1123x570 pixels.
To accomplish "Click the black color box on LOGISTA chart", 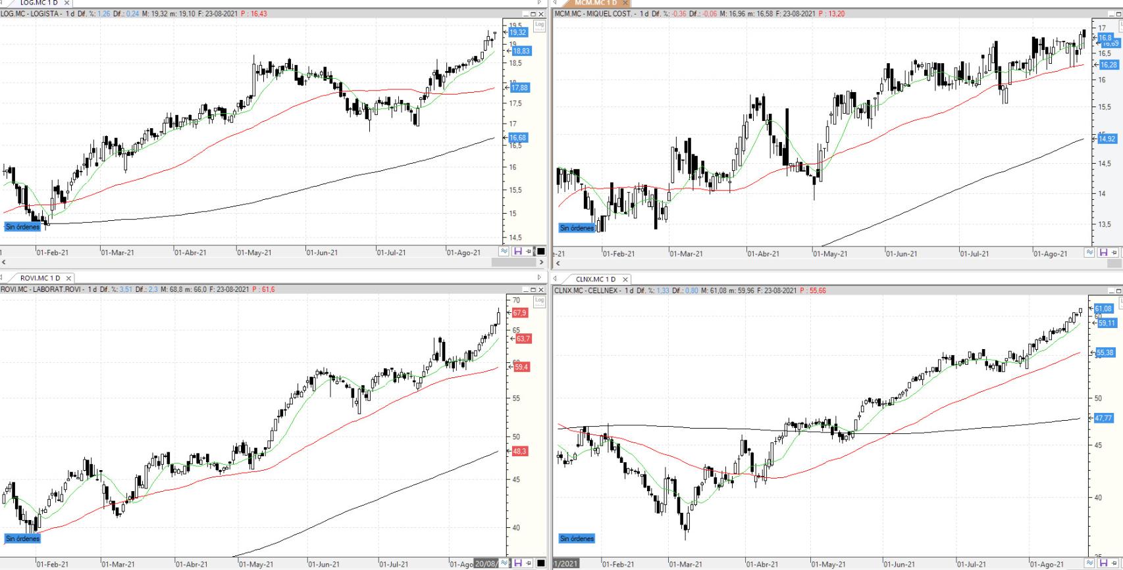I will [541, 251].
